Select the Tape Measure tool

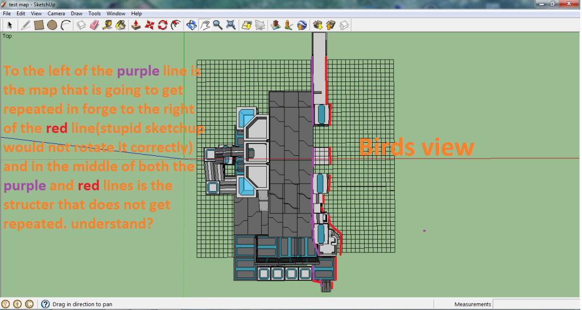[x=108, y=25]
